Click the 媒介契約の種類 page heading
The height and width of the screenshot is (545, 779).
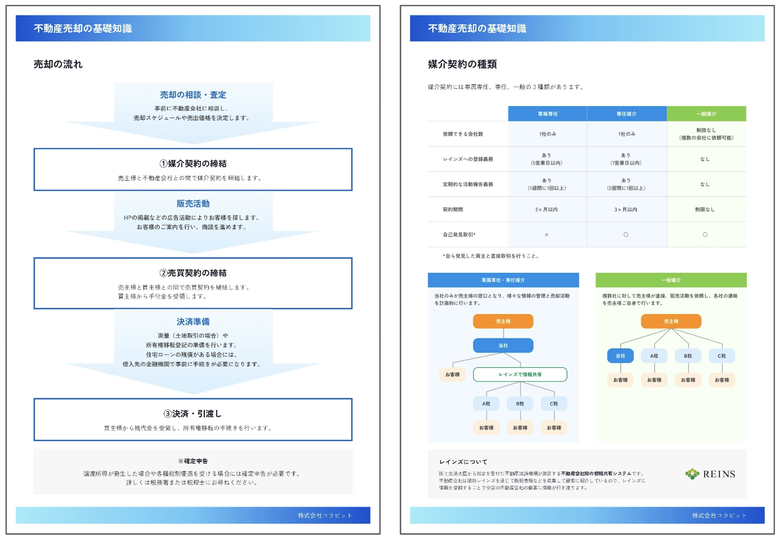[x=462, y=64]
